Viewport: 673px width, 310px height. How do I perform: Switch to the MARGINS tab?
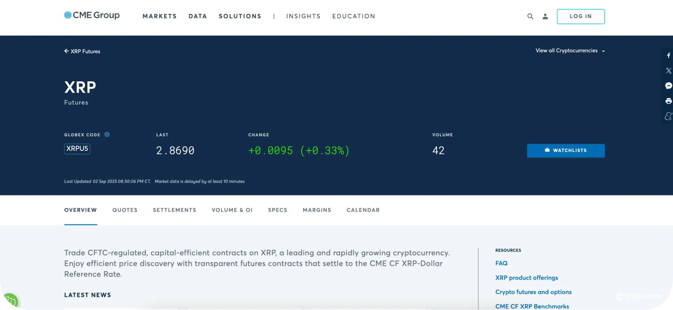316,210
